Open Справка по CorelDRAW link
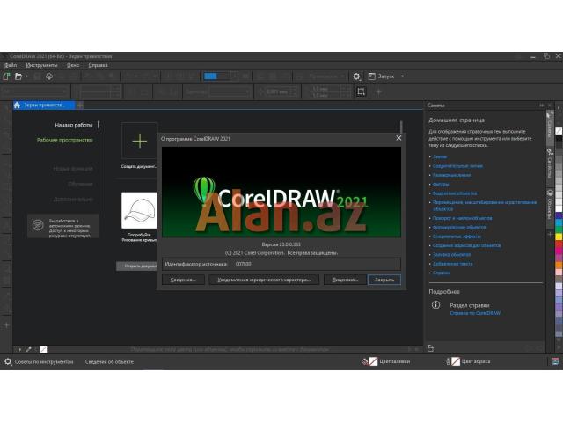Viewport: 563px width, 422px height. click(475, 313)
